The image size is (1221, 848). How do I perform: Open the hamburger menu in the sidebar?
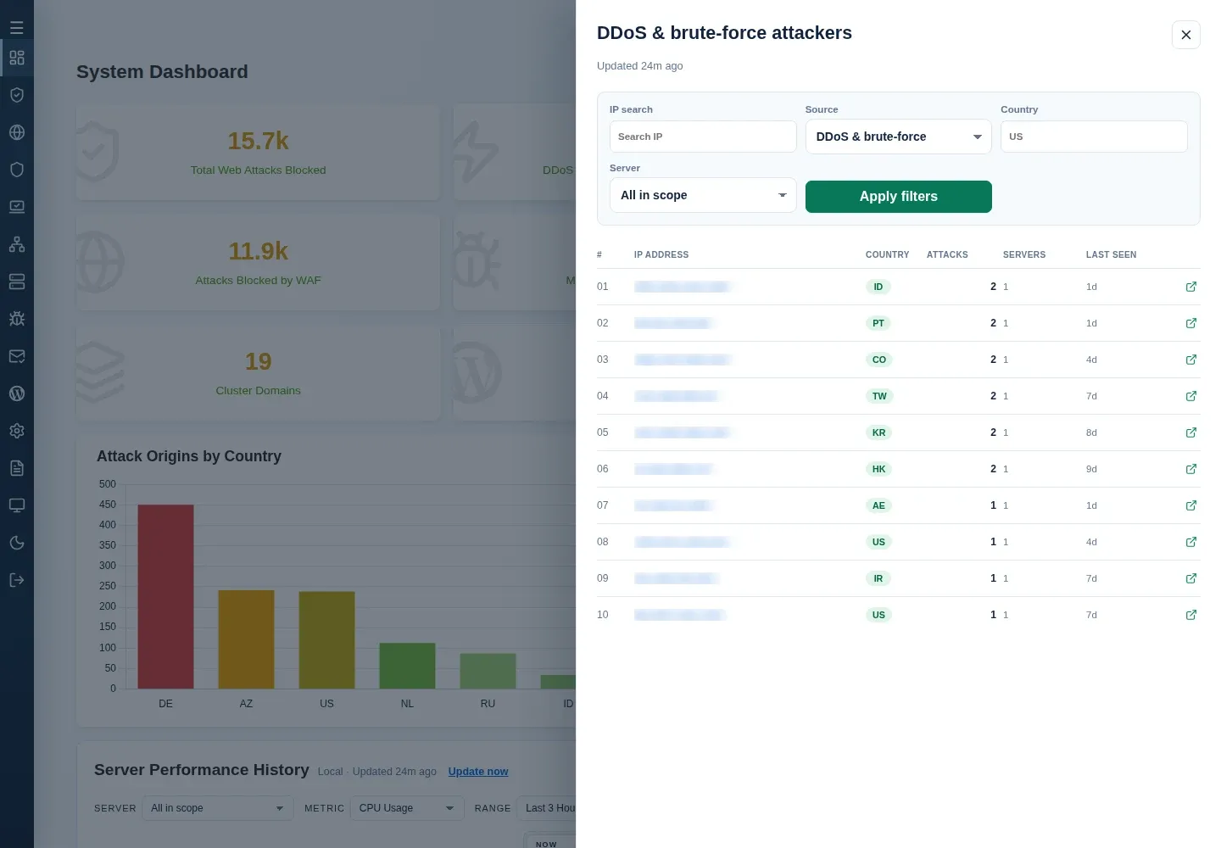(x=16, y=28)
